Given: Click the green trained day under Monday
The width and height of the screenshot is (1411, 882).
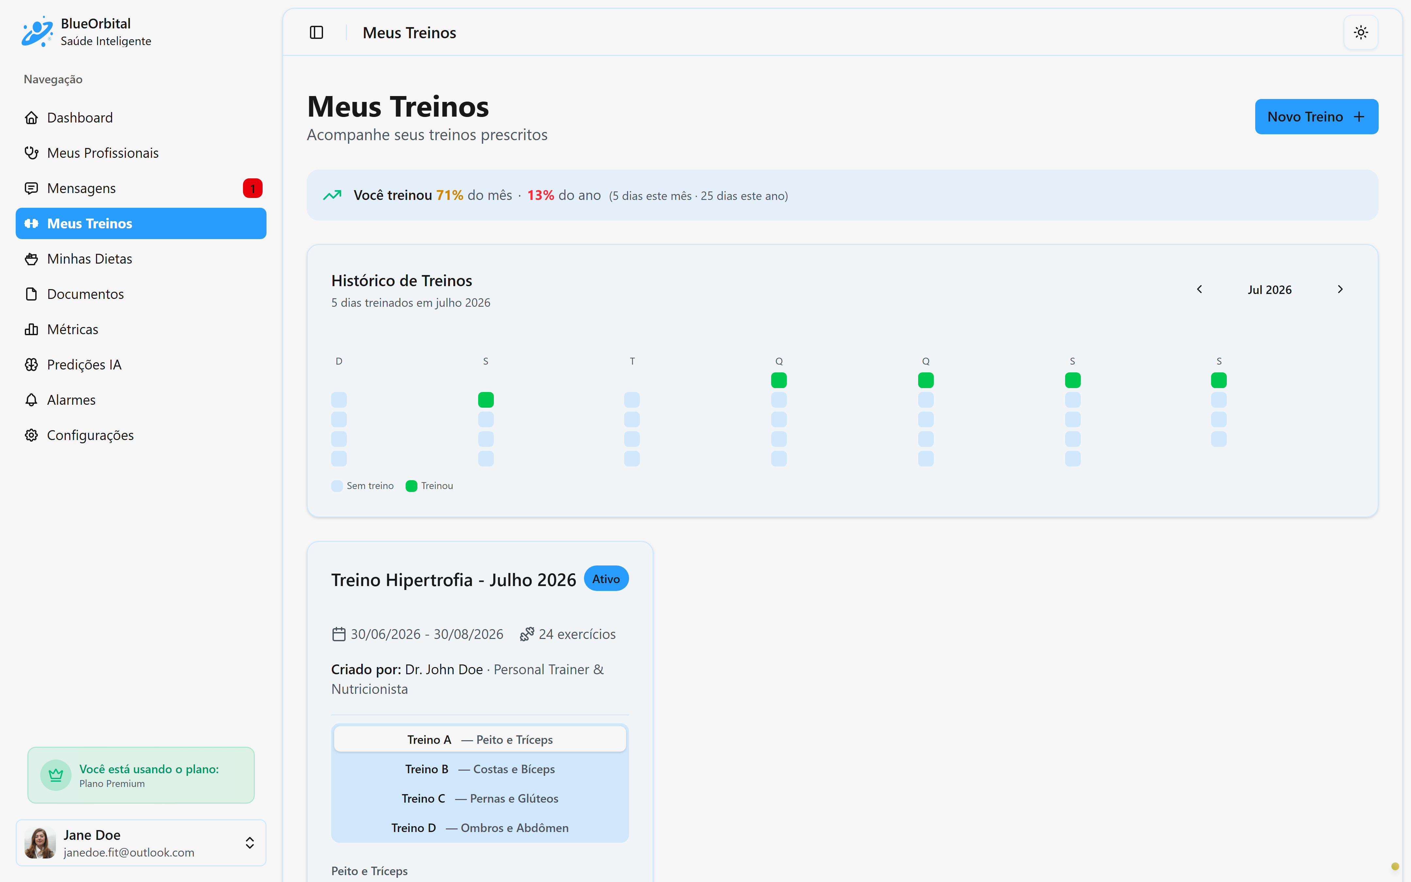Looking at the screenshot, I should pos(486,400).
